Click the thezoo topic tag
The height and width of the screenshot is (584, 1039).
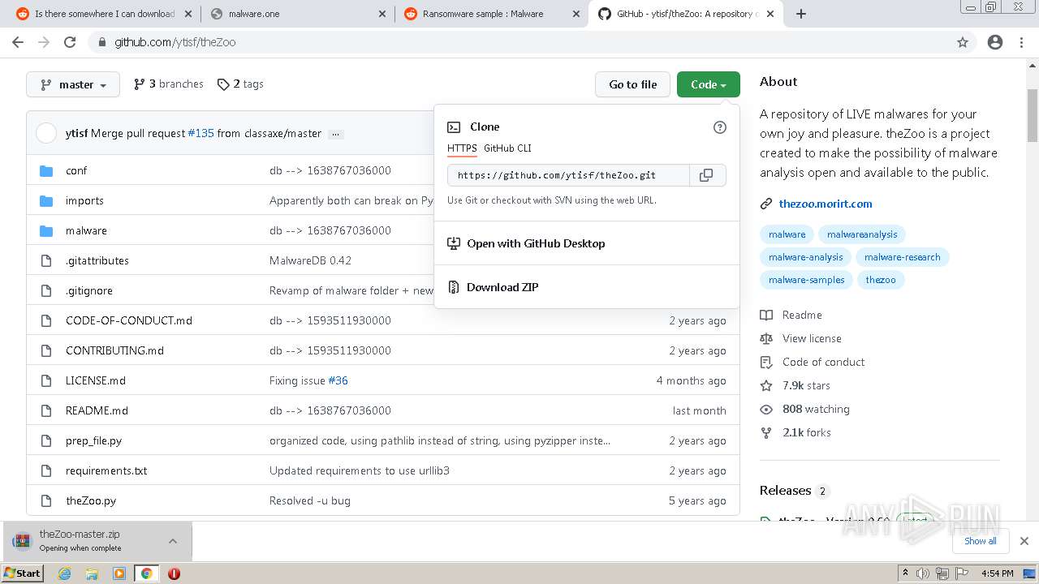click(881, 280)
